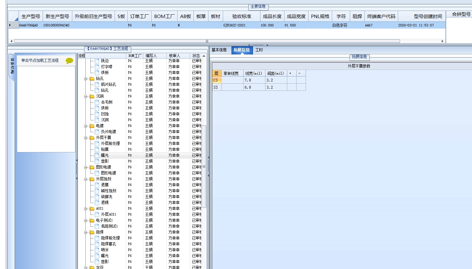
Task: Click the 3.2 spacing cell in CS row
Action: pos(276,80)
